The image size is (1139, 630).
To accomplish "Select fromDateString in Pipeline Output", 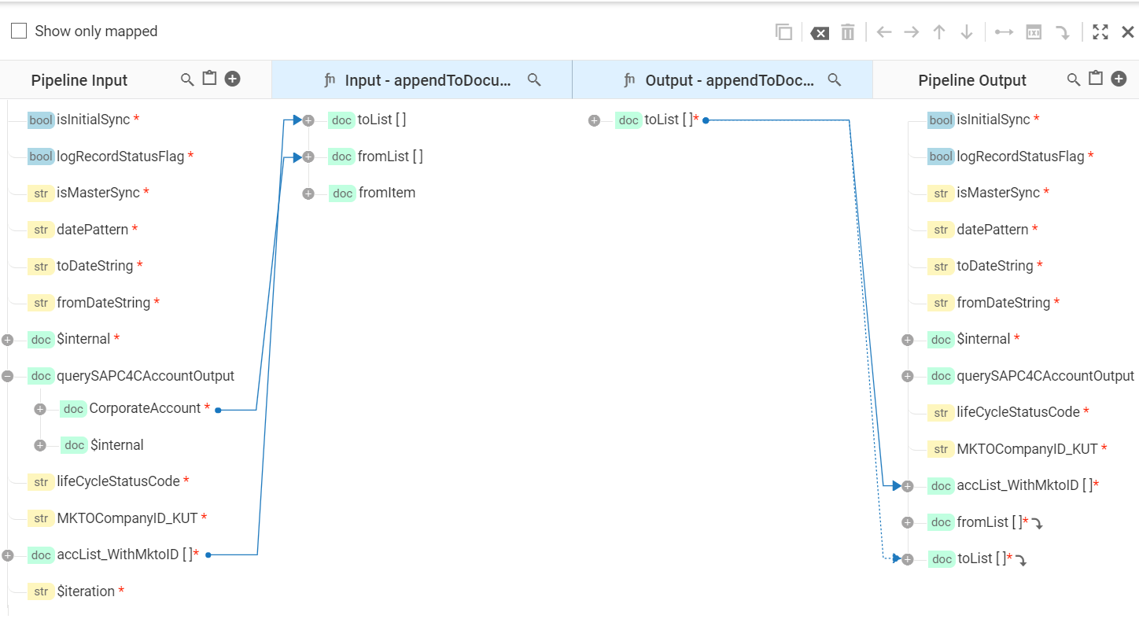I will coord(1003,303).
